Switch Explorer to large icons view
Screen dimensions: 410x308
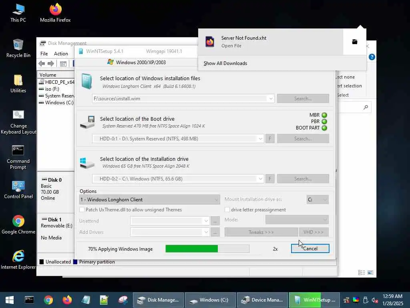pos(370,272)
